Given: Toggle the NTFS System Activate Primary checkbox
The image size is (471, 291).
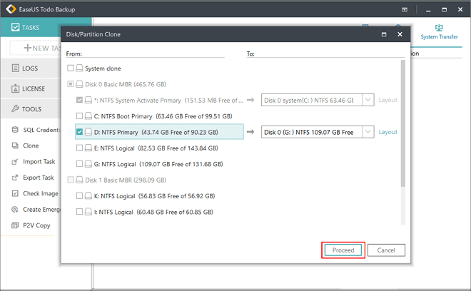Looking at the screenshot, I should point(79,100).
